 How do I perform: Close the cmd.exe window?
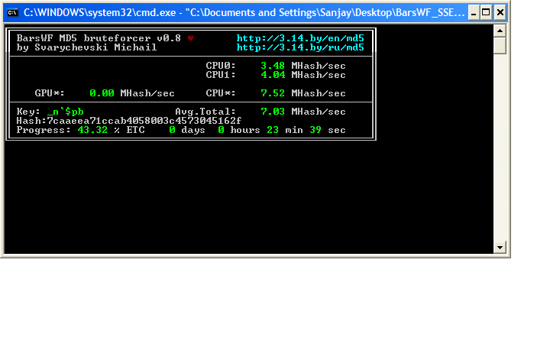point(500,13)
